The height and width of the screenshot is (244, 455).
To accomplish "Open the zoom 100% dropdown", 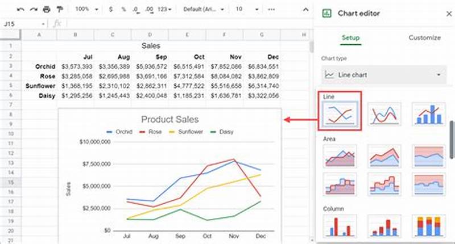I will 86,9.
